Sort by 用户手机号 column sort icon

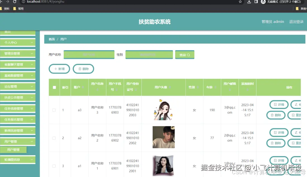pyautogui.click(x=116, y=89)
